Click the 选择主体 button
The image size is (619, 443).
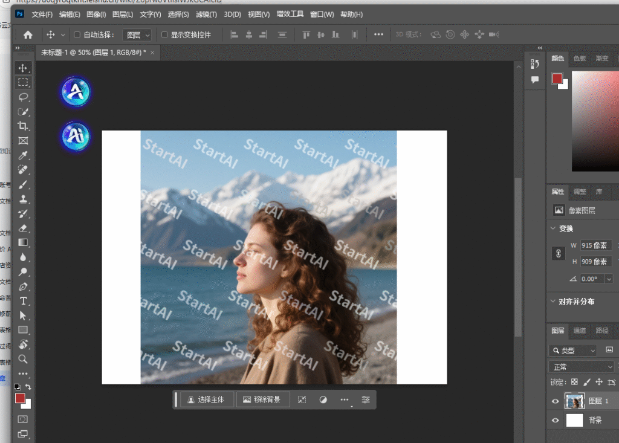coord(206,399)
